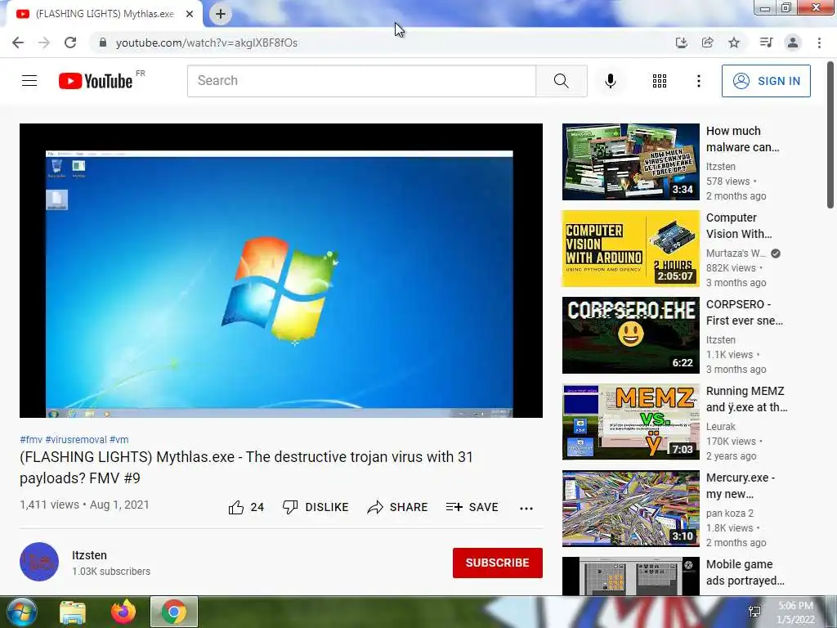The image size is (837, 628).
Task: Open the "Computer Vision With…" title
Action: pos(739,226)
